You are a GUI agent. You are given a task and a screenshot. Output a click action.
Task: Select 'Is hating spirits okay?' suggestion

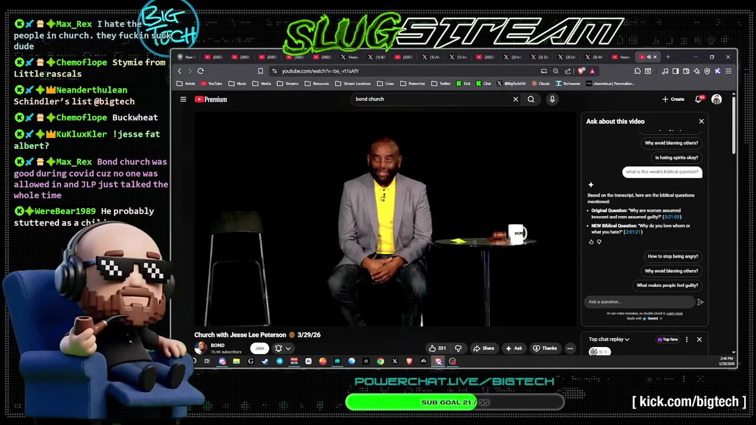coord(676,158)
